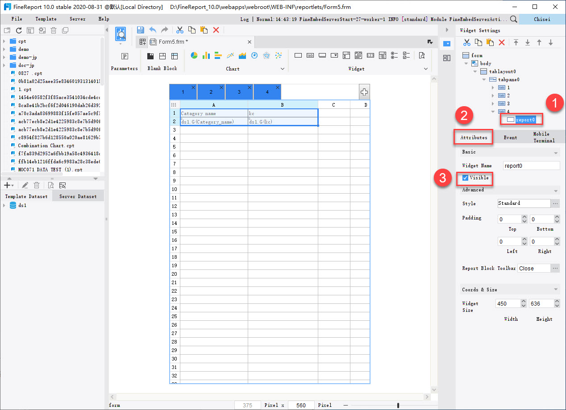Insert a gauge chart
The height and width of the screenshot is (410, 566).
coord(254,55)
